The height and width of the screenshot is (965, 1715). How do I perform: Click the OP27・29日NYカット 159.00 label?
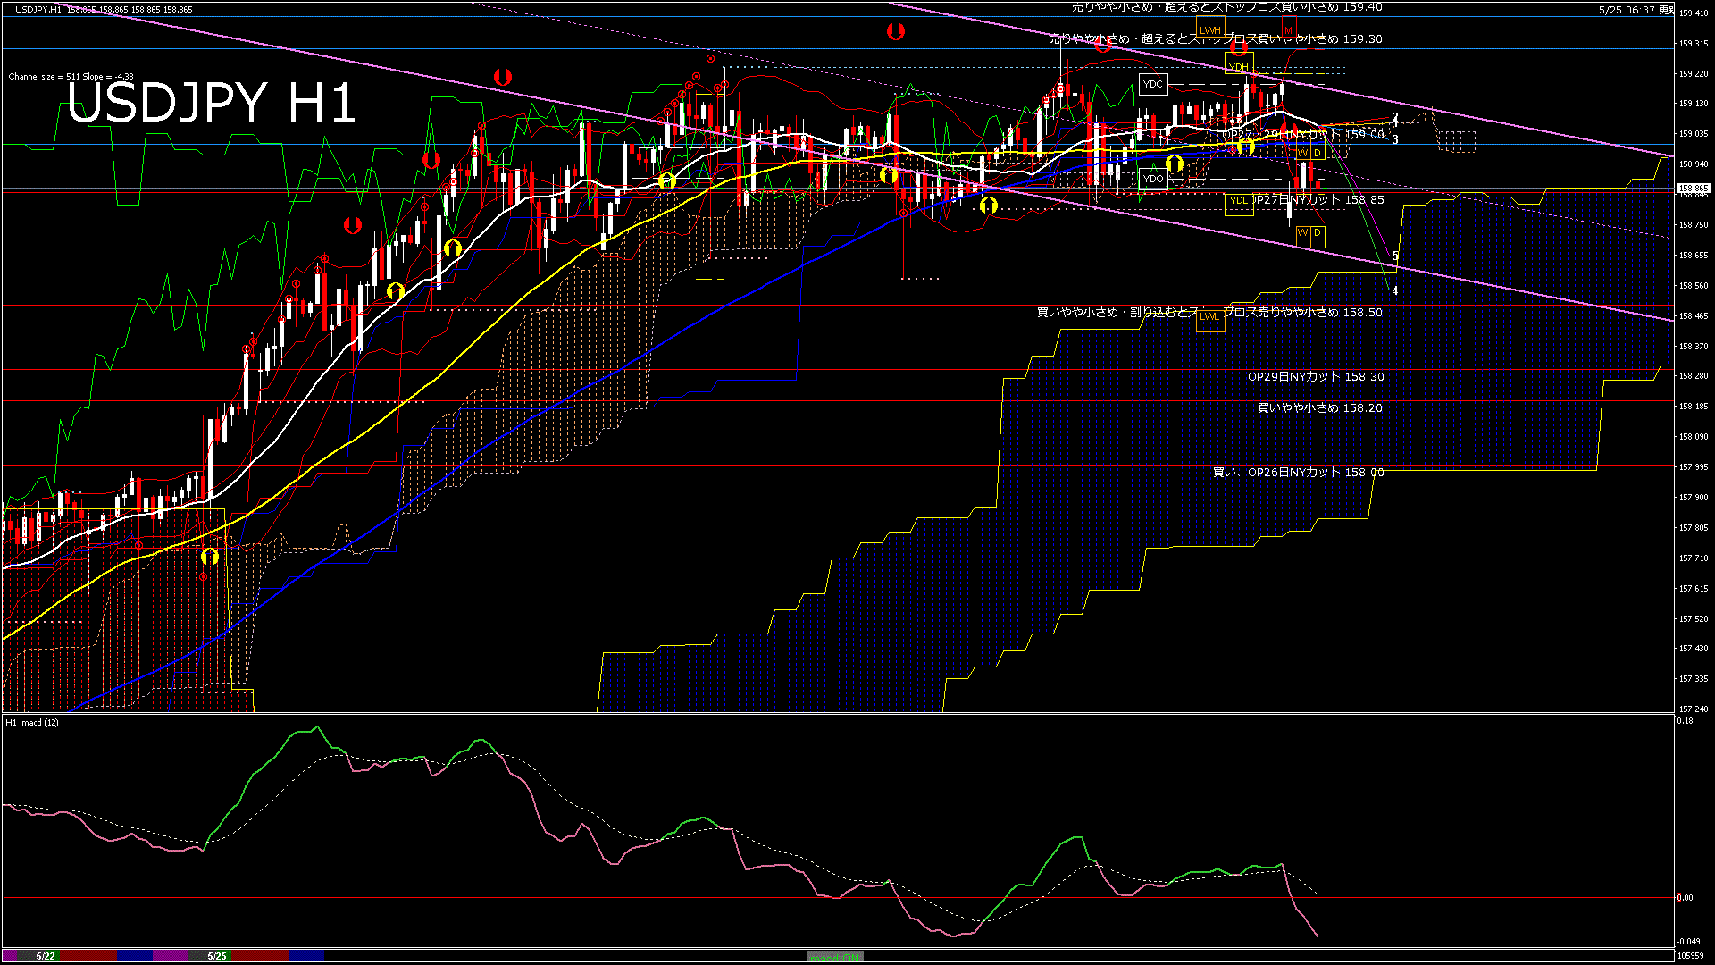[x=1303, y=134]
